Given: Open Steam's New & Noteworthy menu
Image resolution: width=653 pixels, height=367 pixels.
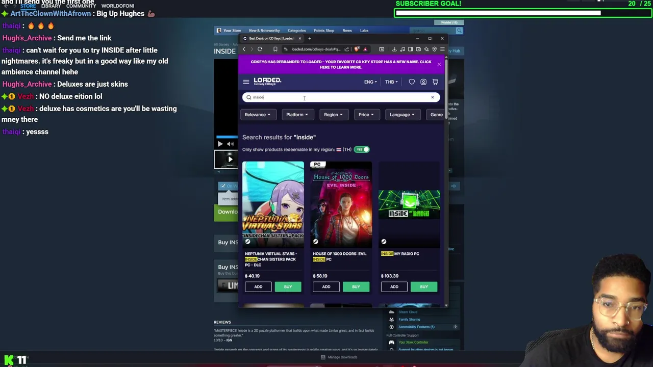Looking at the screenshot, I should pos(264,31).
